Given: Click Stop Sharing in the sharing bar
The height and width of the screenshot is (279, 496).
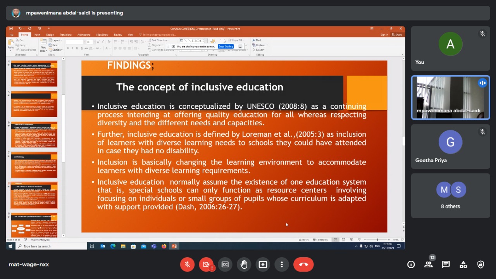Looking at the screenshot, I should pos(226,47).
